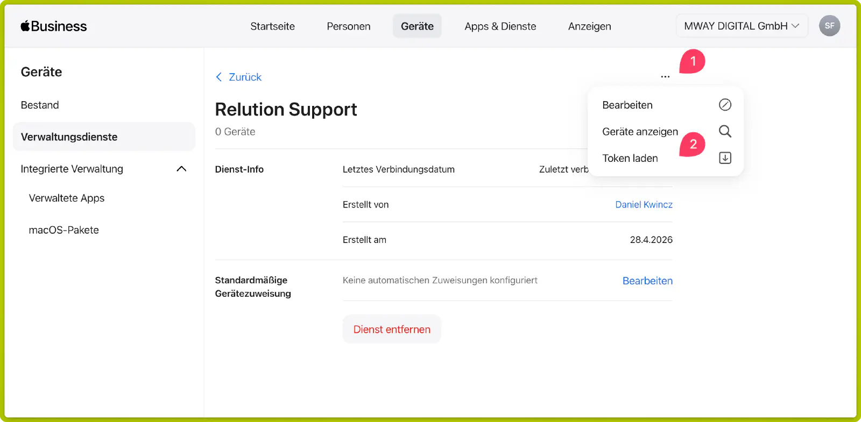
Task: Click the Apple Business logo
Action: (x=54, y=26)
